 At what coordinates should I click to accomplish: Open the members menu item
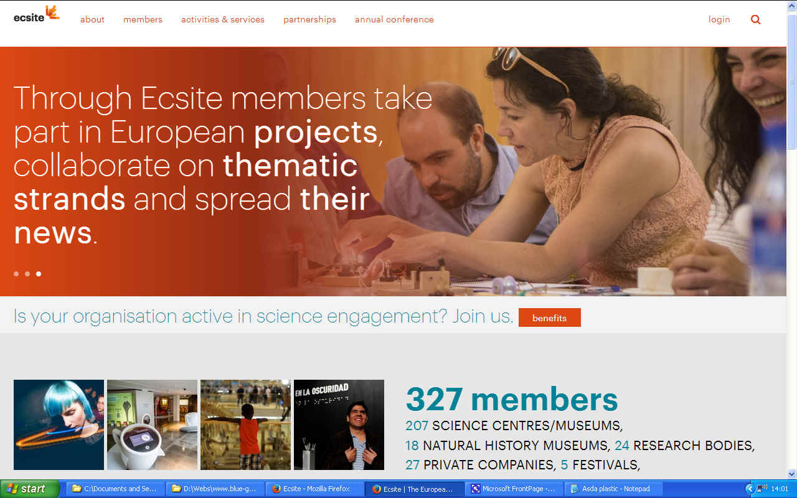(143, 19)
